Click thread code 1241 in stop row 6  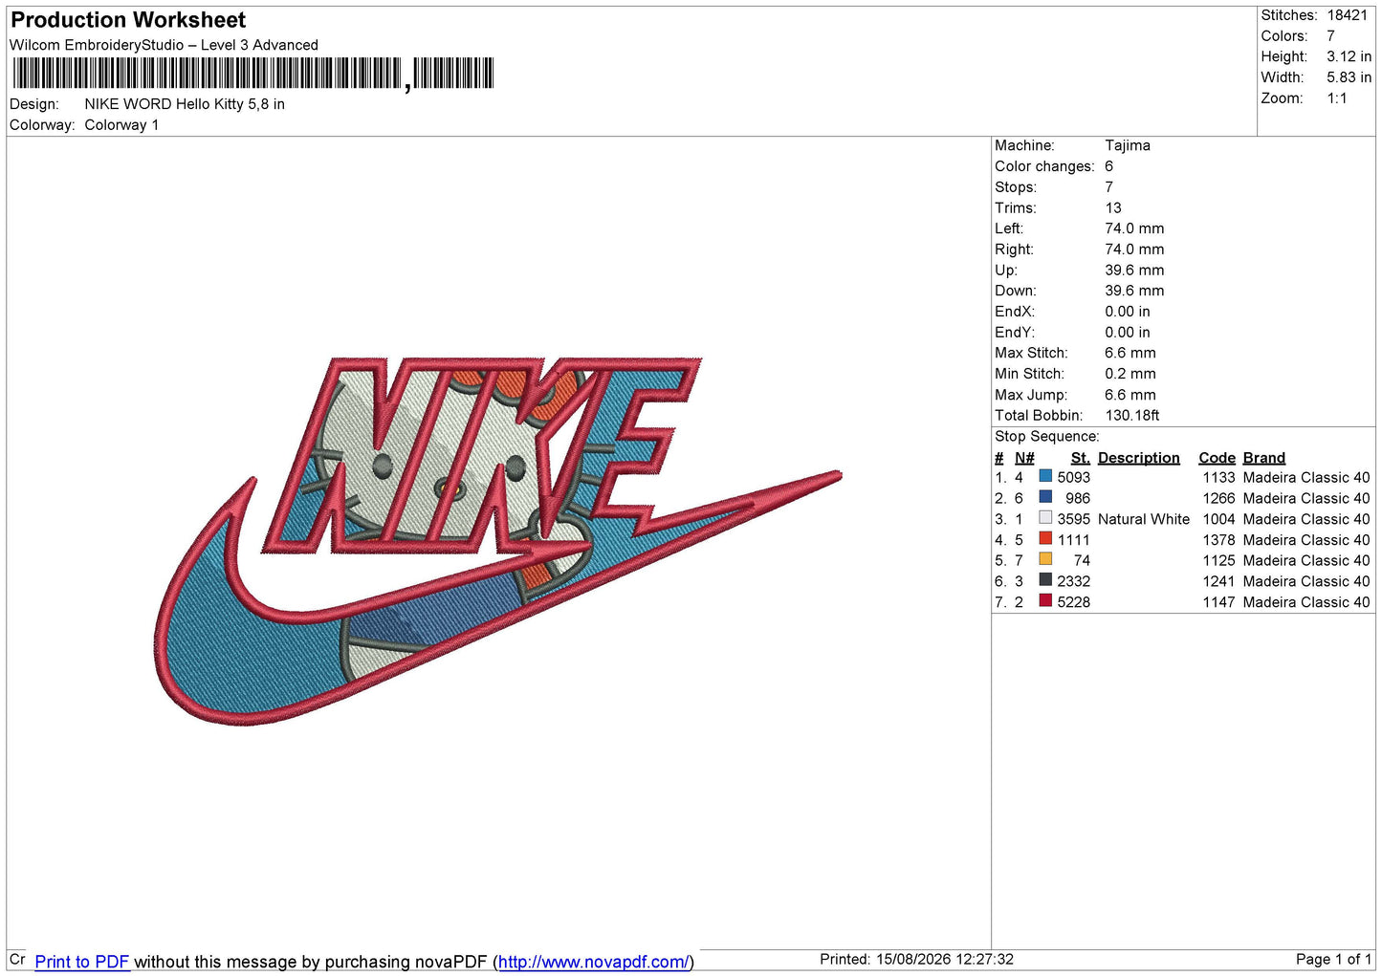click(x=1218, y=581)
